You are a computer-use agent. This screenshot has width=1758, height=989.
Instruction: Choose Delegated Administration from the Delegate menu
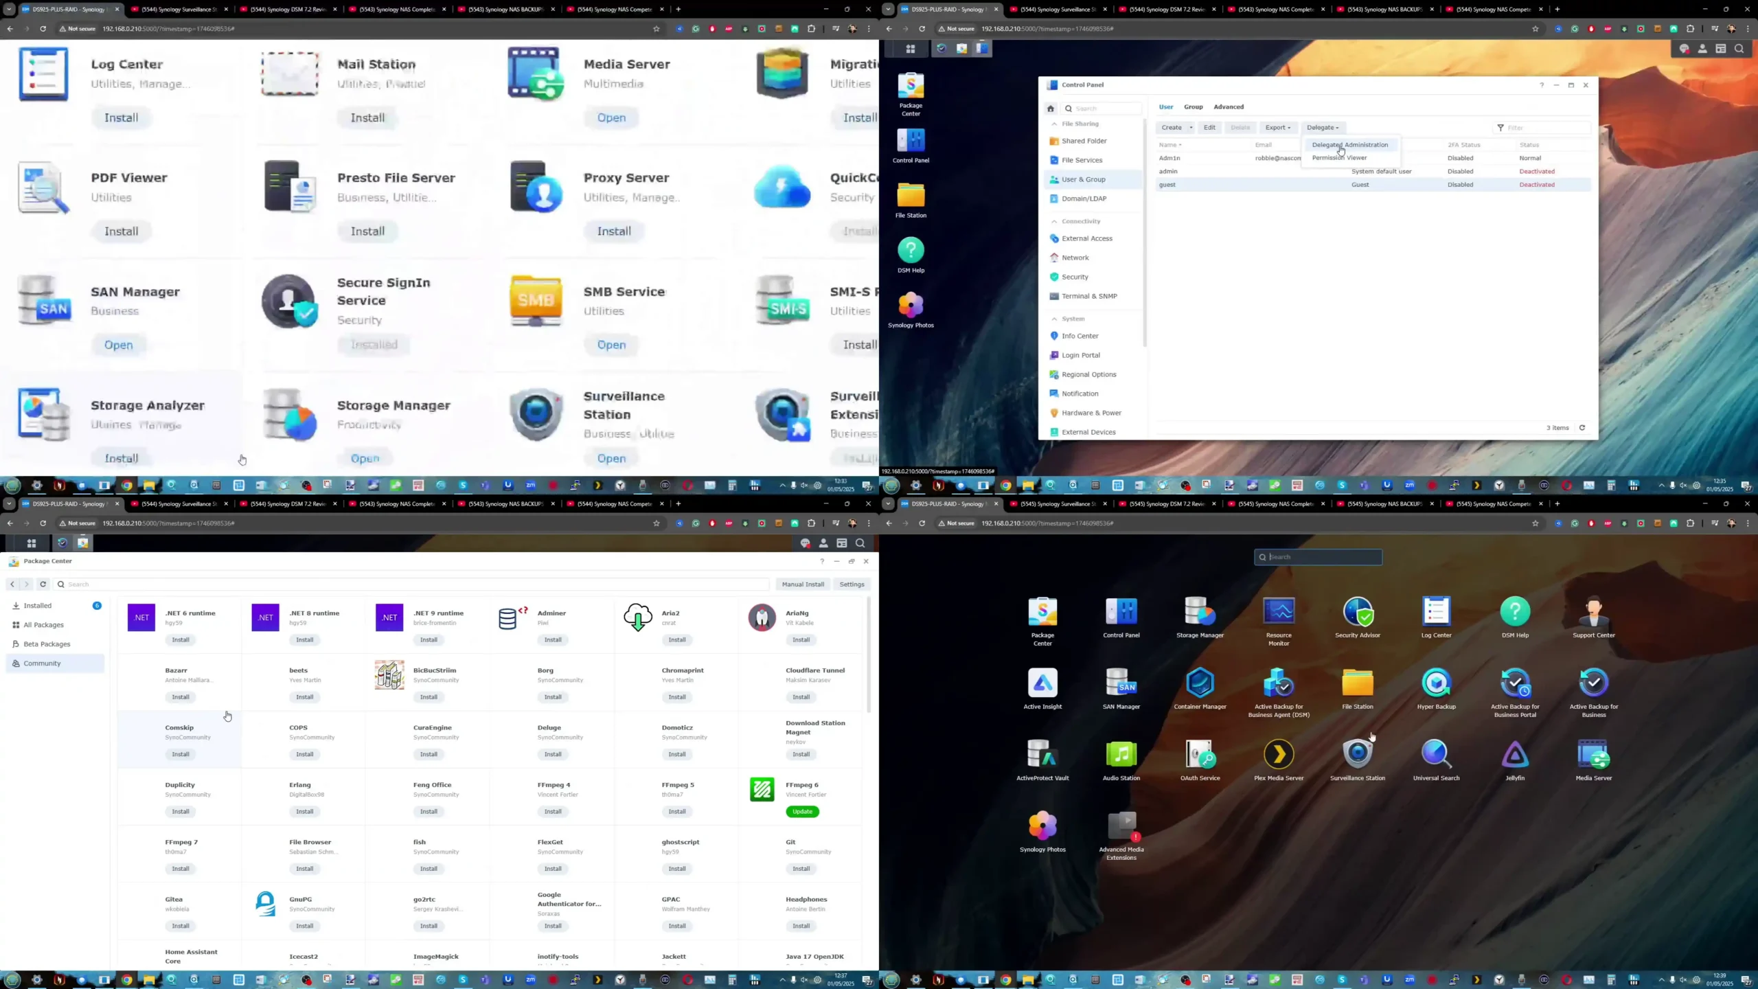[1349, 145]
